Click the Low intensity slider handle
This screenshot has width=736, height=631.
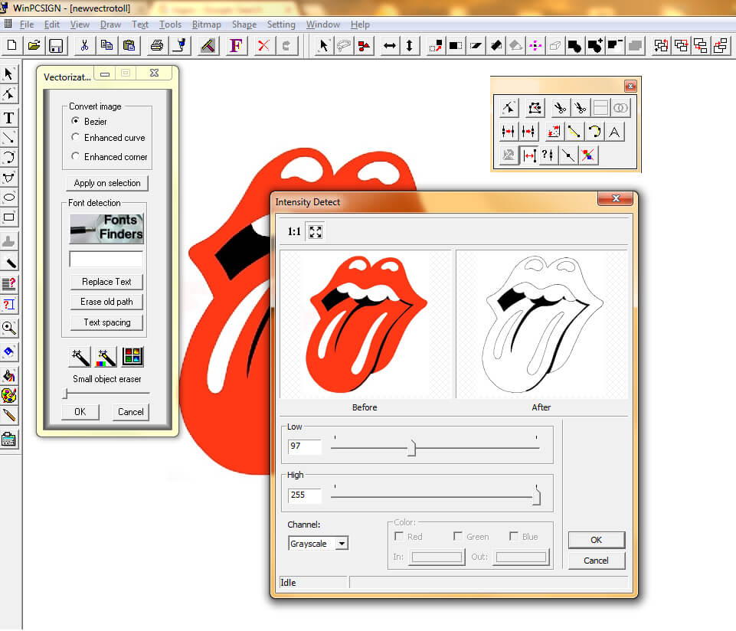pos(411,448)
